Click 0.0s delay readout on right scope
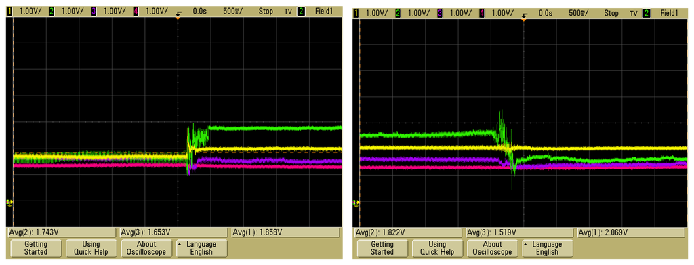The width and height of the screenshot is (694, 265). click(x=546, y=14)
